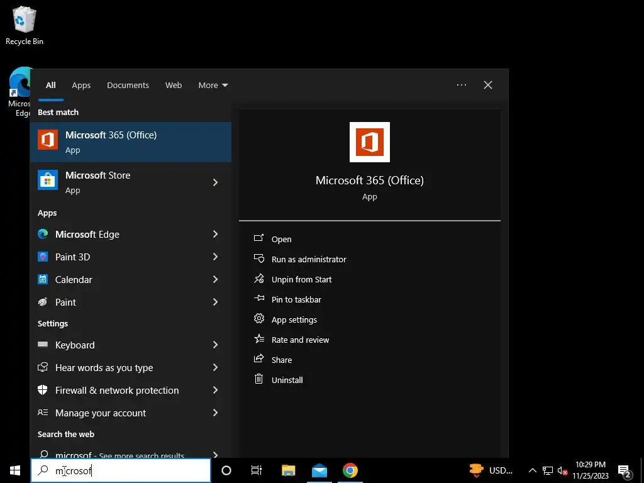Screen dimensions: 644x483
Task: Click the Uninstall trash icon
Action: pyautogui.click(x=258, y=379)
